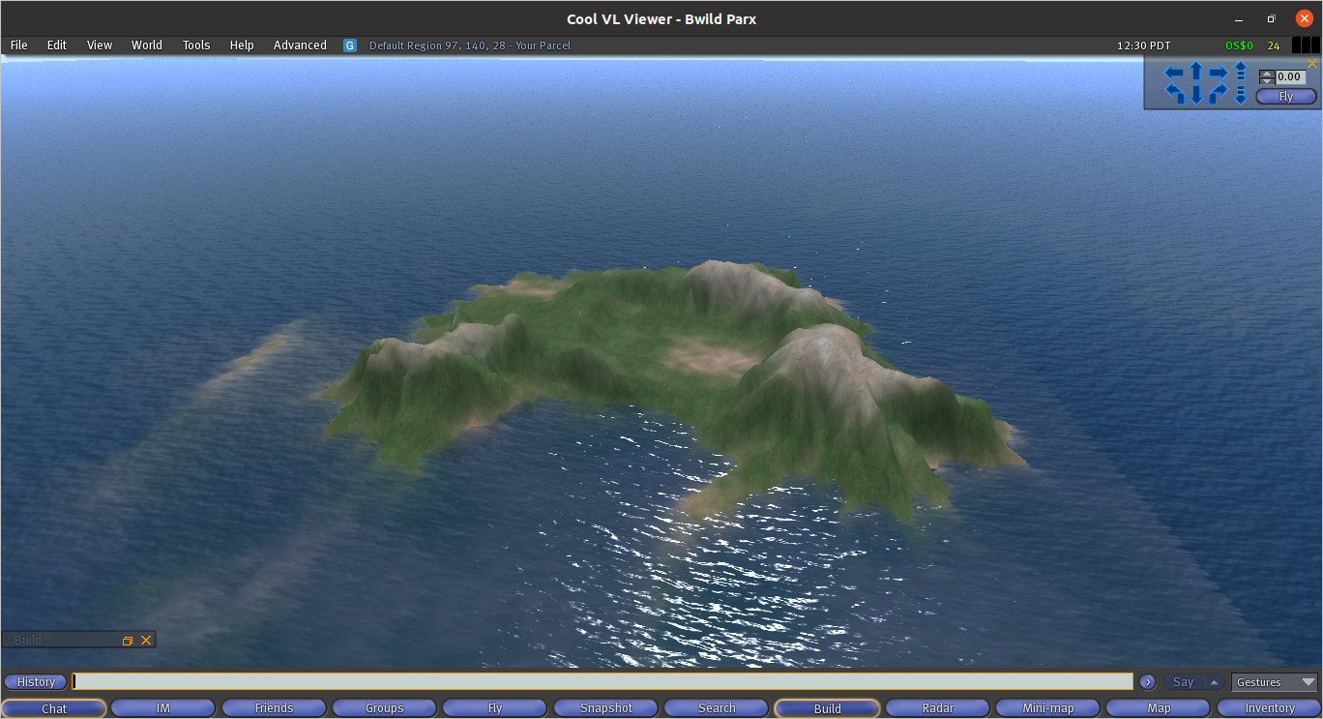Open the Tools menu
The width and height of the screenshot is (1323, 719).
tap(196, 45)
